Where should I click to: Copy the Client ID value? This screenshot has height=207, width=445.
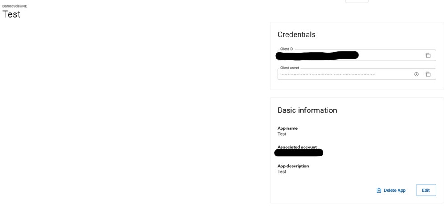(428, 55)
